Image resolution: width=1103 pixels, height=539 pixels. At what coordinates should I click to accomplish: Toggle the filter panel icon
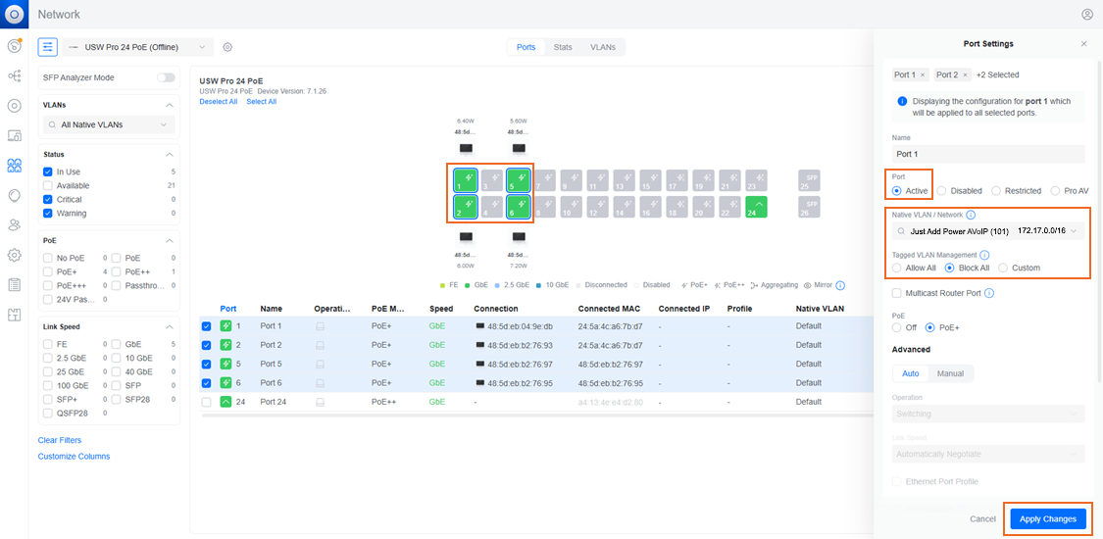click(x=47, y=47)
